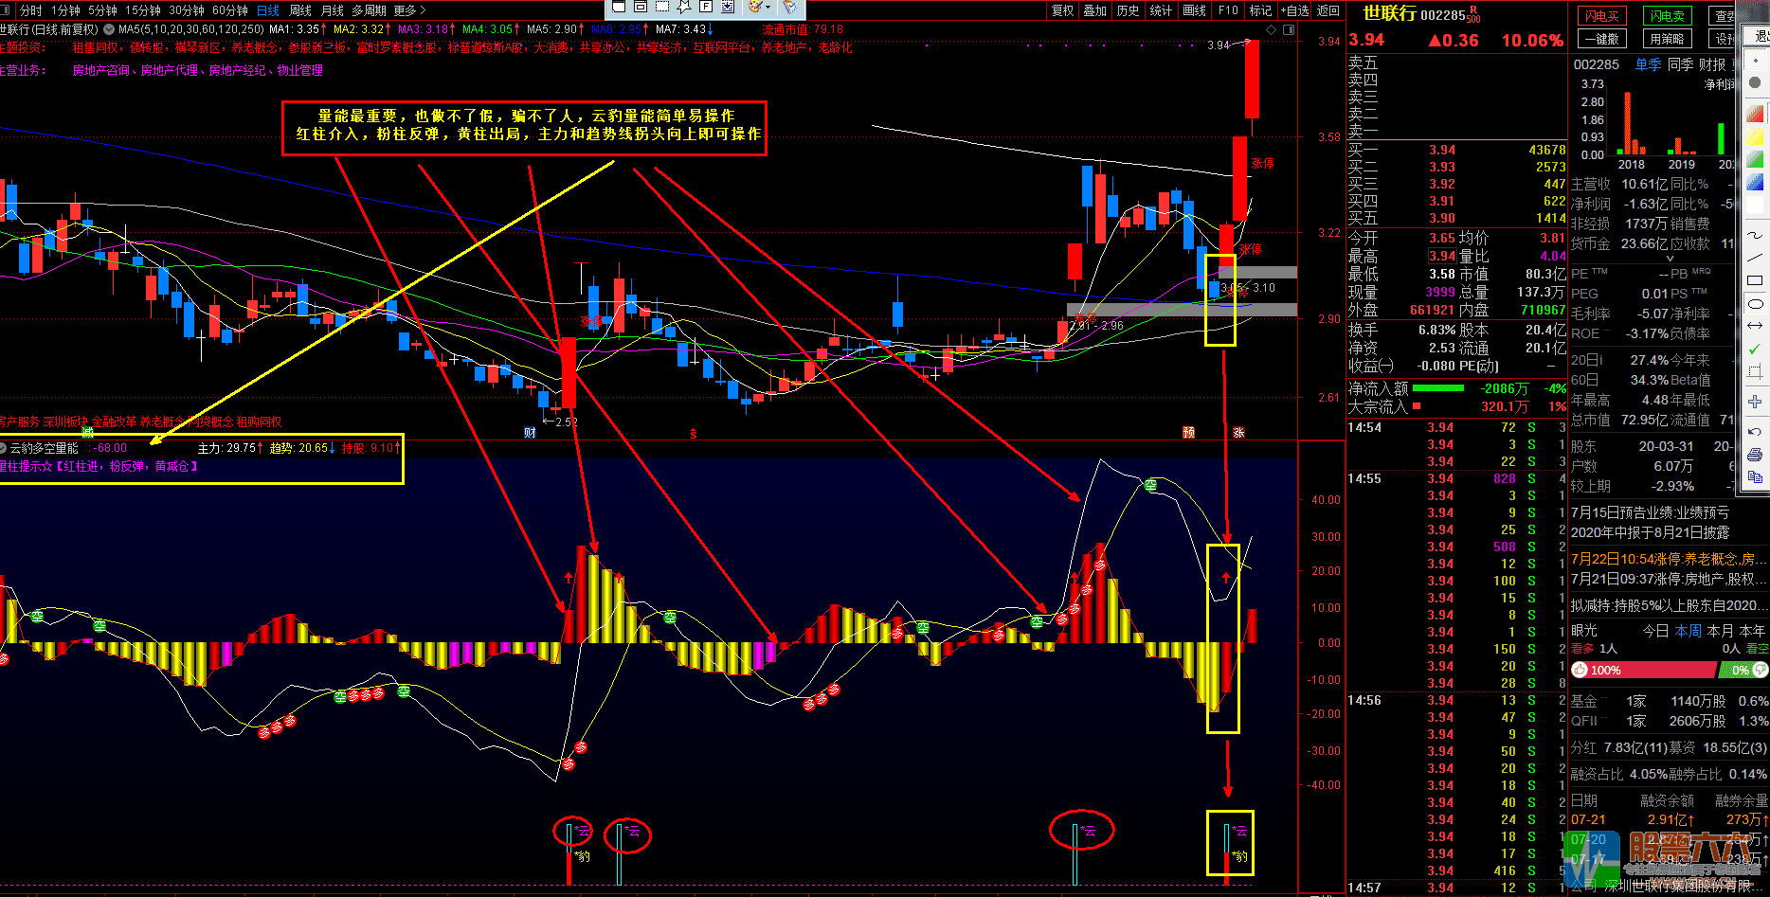Click the thumbs-down bearish vote icon

point(1760,670)
